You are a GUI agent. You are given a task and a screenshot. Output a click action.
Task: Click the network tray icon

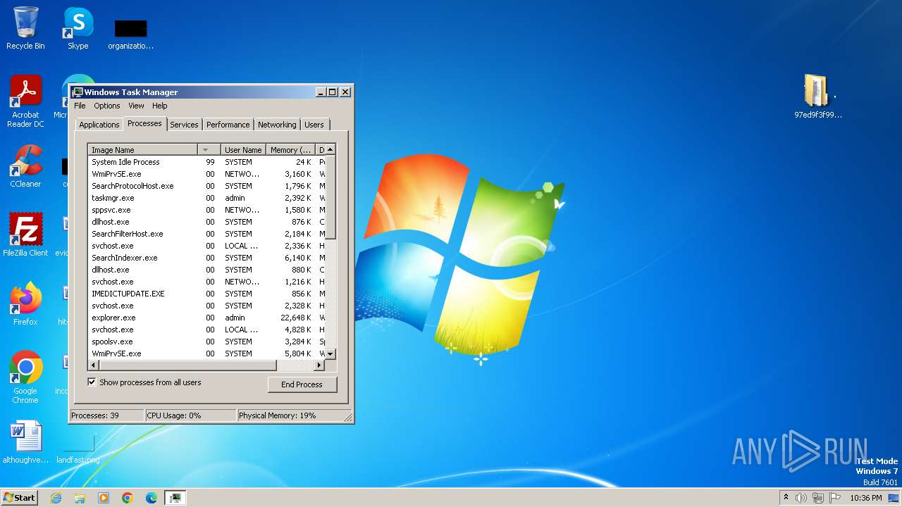817,498
